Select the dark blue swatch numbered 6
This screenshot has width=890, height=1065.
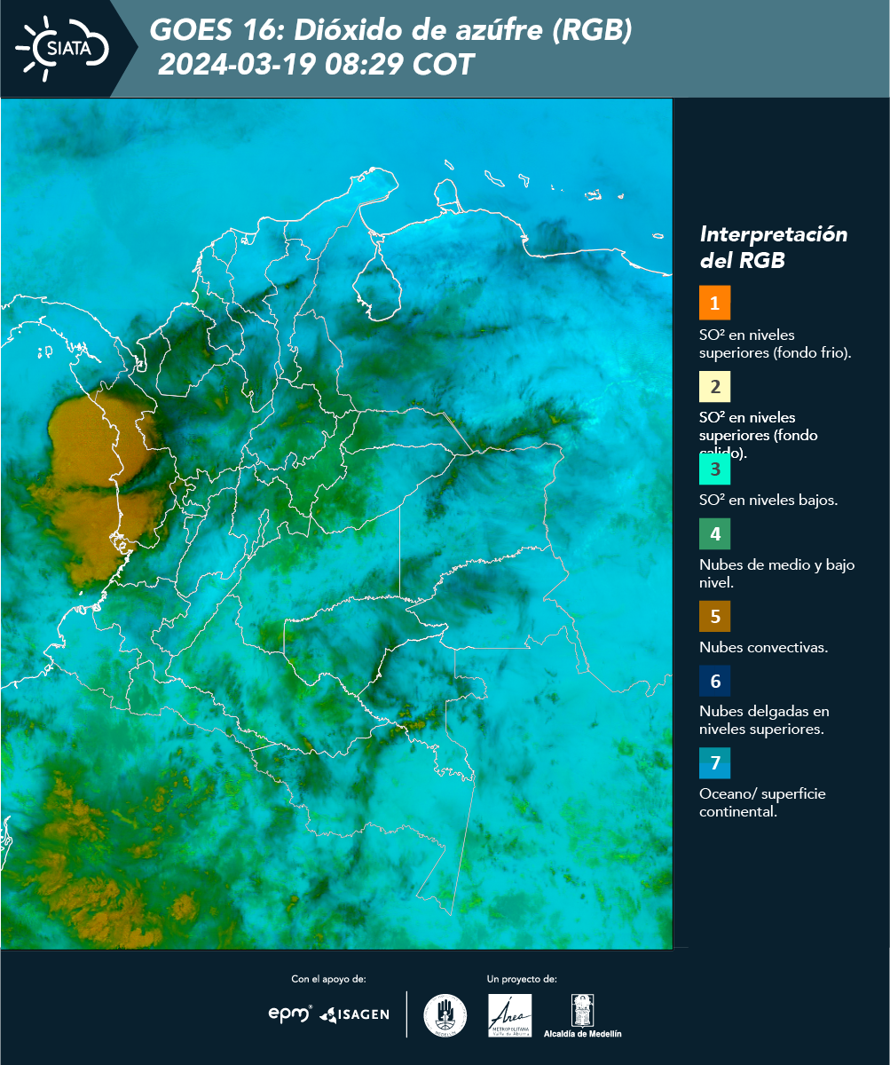(714, 682)
